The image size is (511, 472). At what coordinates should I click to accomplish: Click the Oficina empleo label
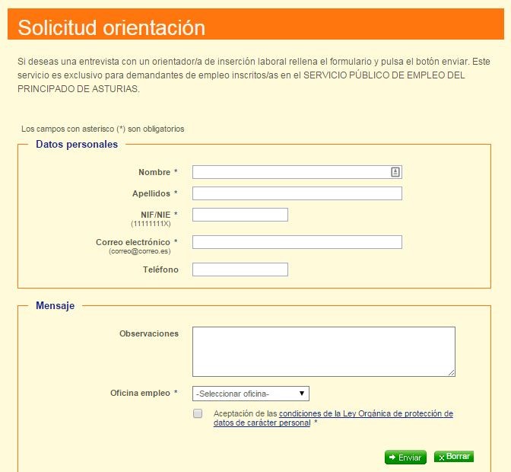(x=140, y=393)
